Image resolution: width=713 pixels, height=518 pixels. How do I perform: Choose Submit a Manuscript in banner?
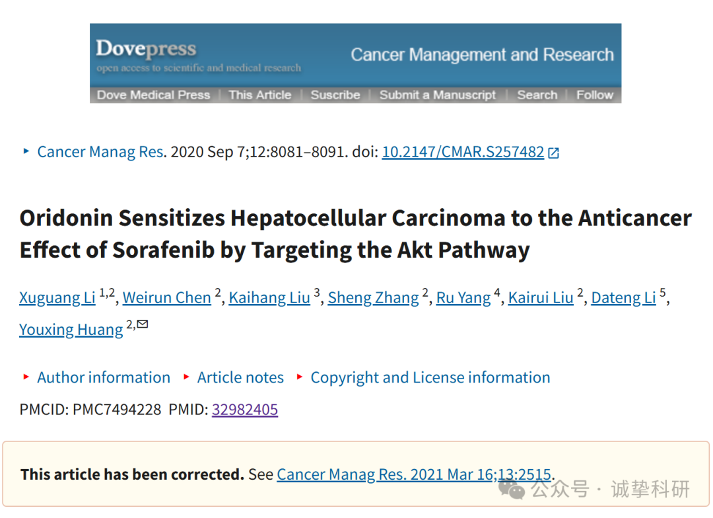[x=438, y=95]
